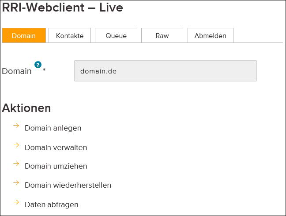
Task: Open the Domain tab
Action: tap(24, 35)
